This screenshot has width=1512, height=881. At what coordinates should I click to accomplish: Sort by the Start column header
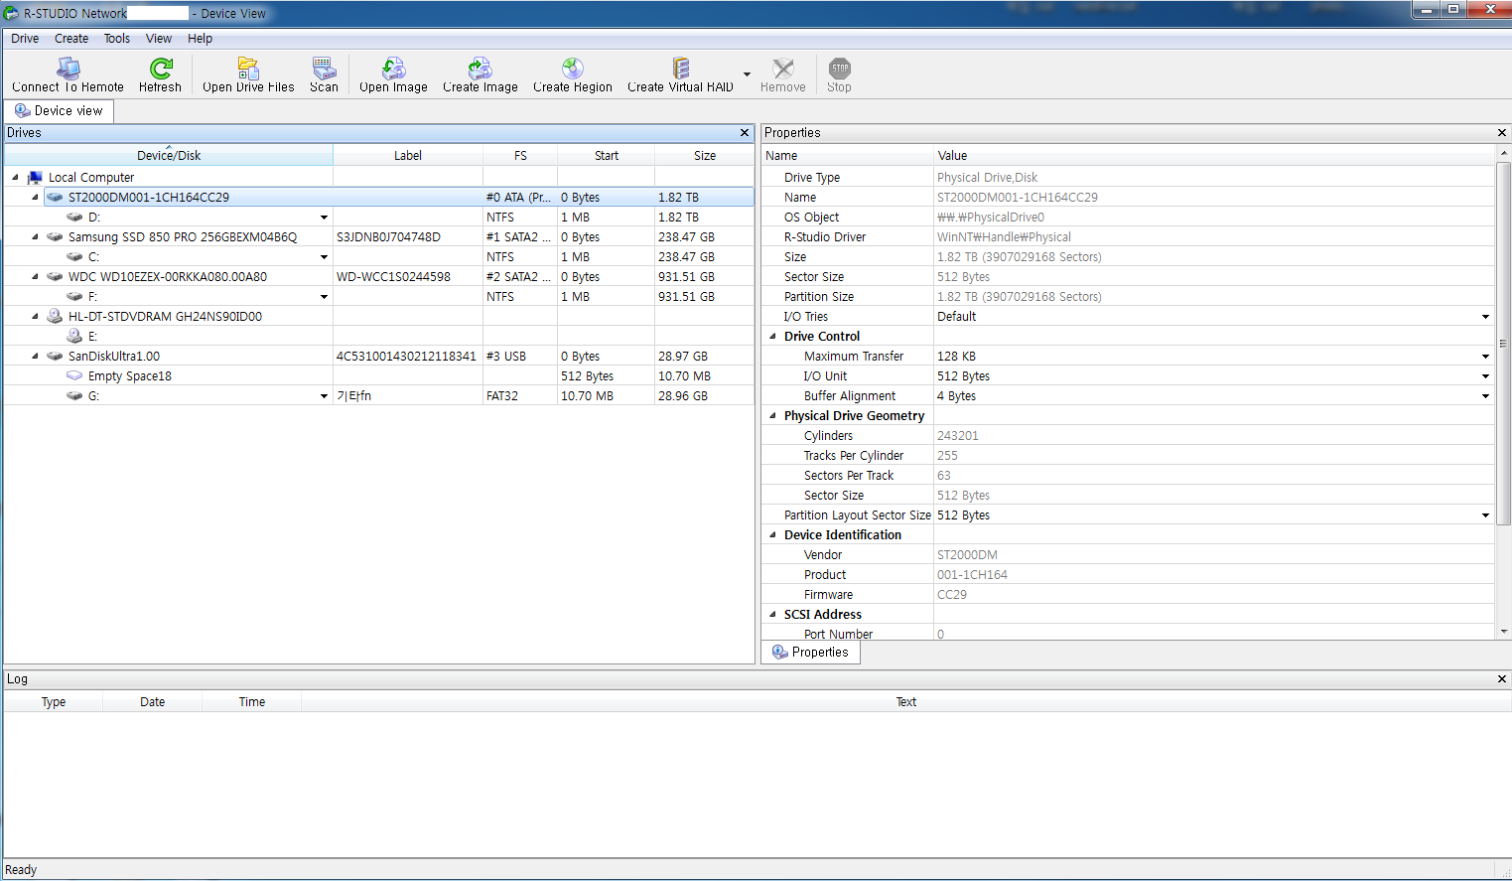pyautogui.click(x=607, y=156)
